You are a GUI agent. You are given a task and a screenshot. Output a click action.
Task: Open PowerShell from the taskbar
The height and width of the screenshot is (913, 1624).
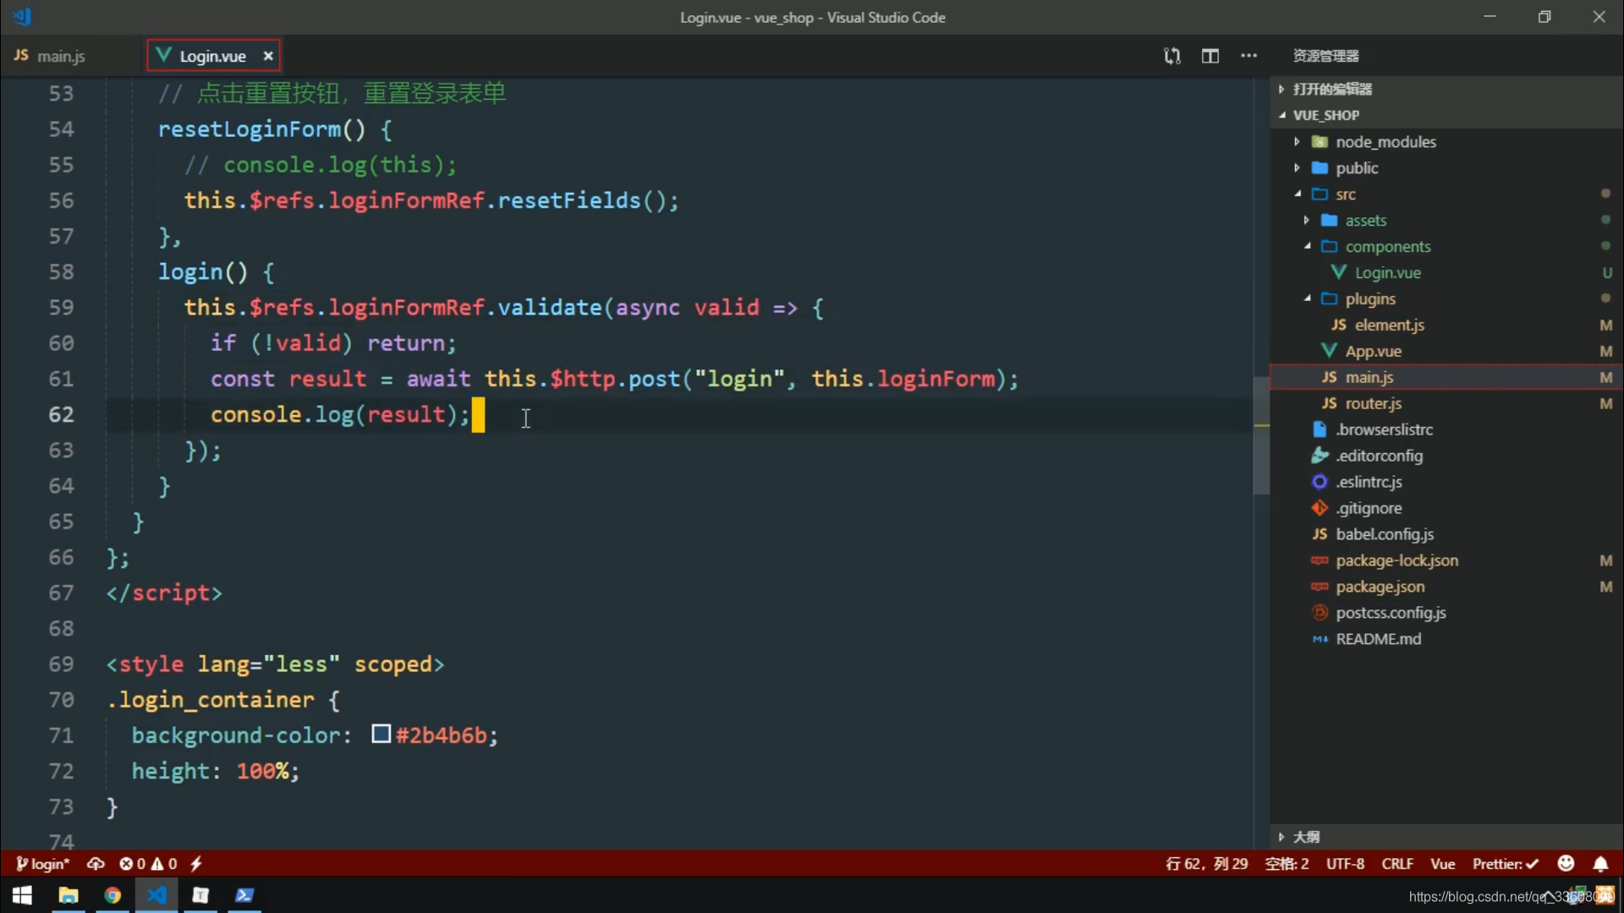point(244,895)
